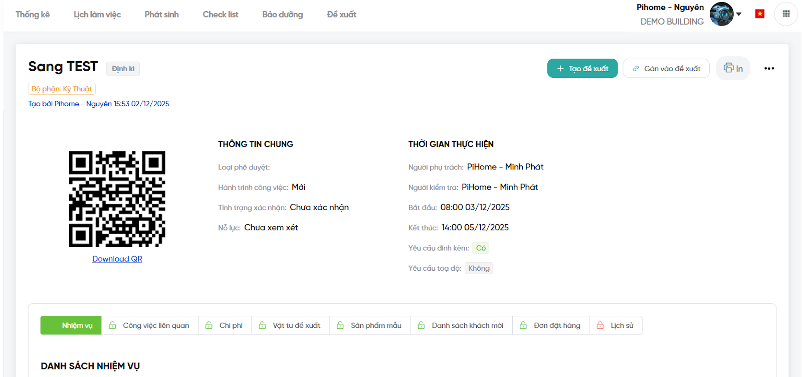Expand the user account dropdown arrow

click(739, 14)
